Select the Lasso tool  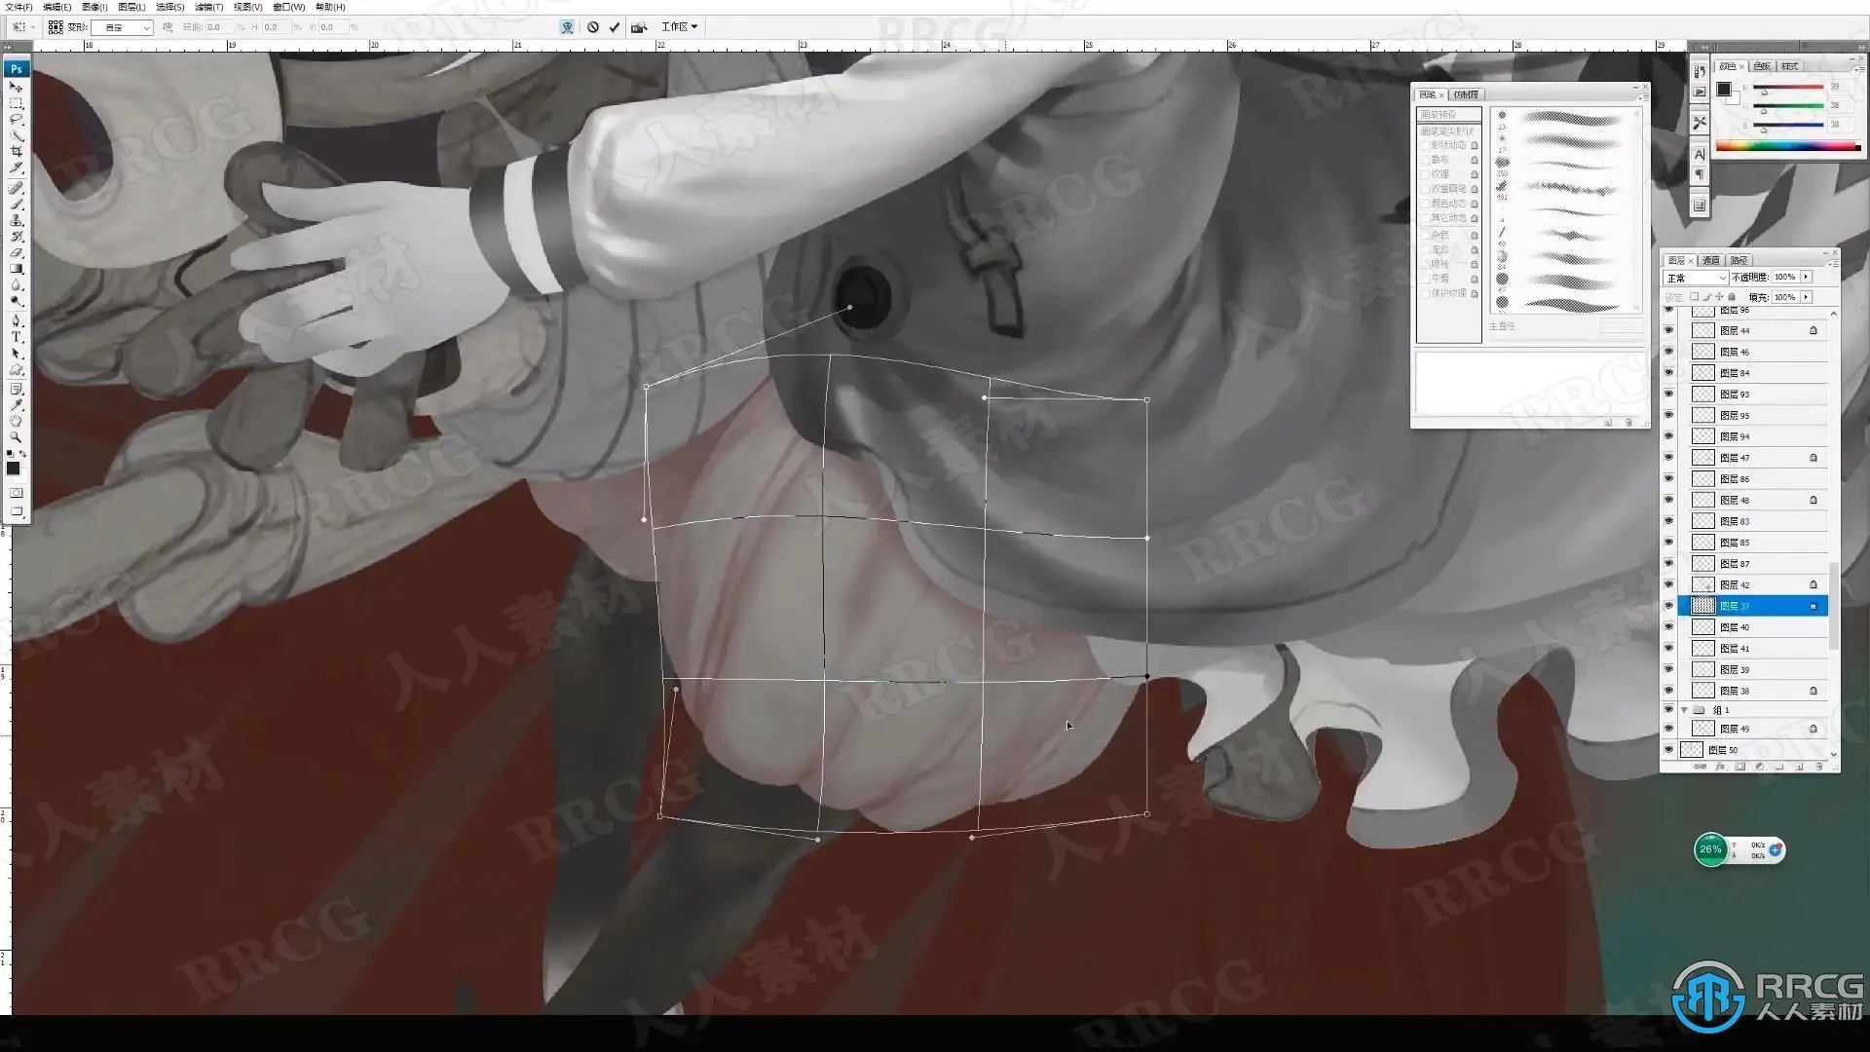point(17,119)
